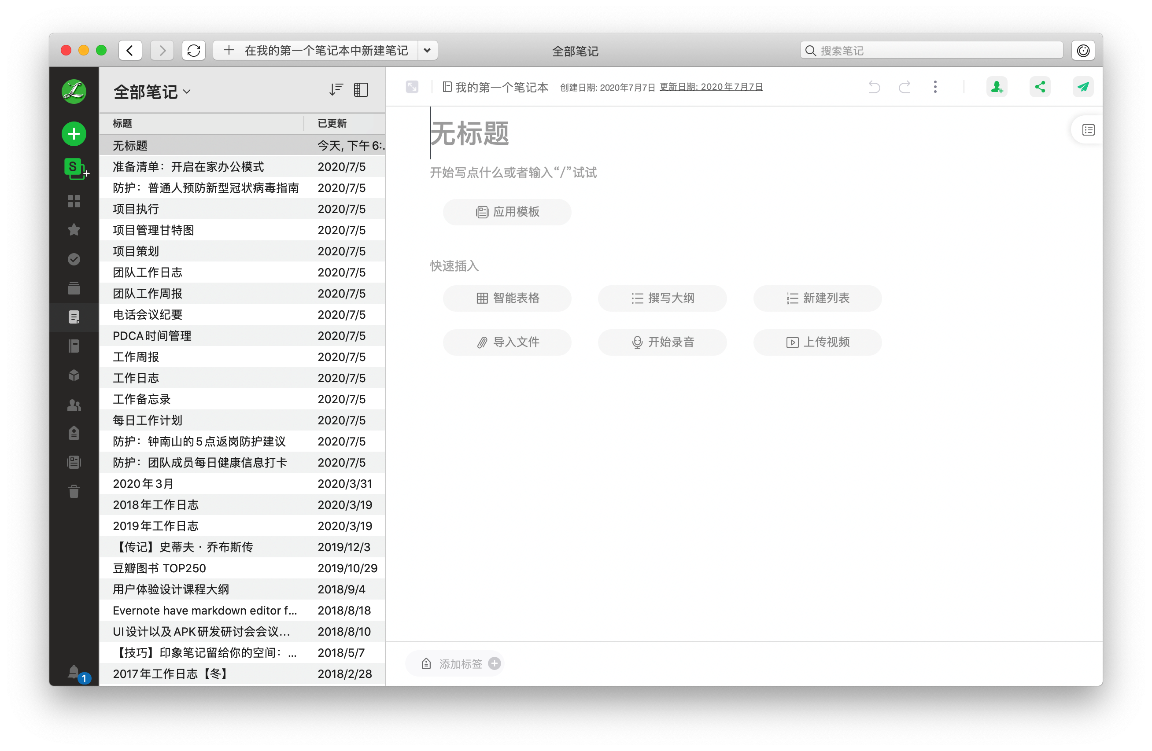Viewport: 1152px width, 751px height.
Task: Expand the new note notebook dropdown arrow
Action: [427, 50]
